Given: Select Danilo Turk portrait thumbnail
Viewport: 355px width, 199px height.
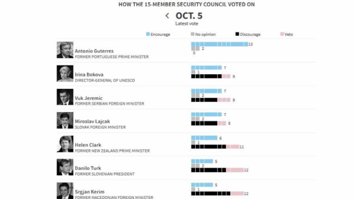Looking at the screenshot, I should click(65, 167).
